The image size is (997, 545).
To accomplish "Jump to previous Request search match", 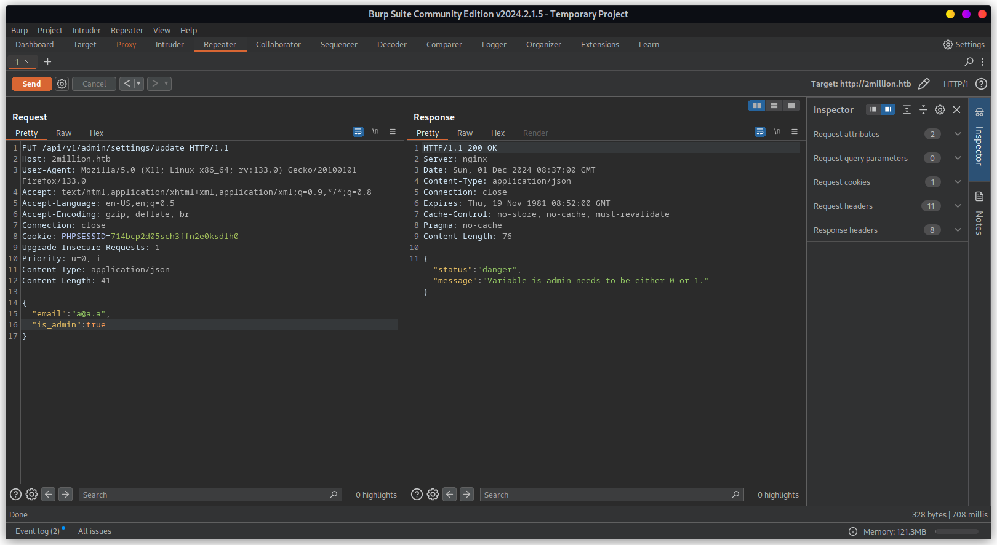I will click(x=48, y=494).
